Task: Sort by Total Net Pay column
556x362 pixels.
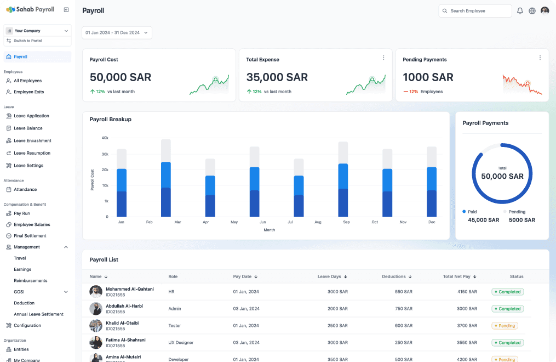Action: click(x=460, y=276)
